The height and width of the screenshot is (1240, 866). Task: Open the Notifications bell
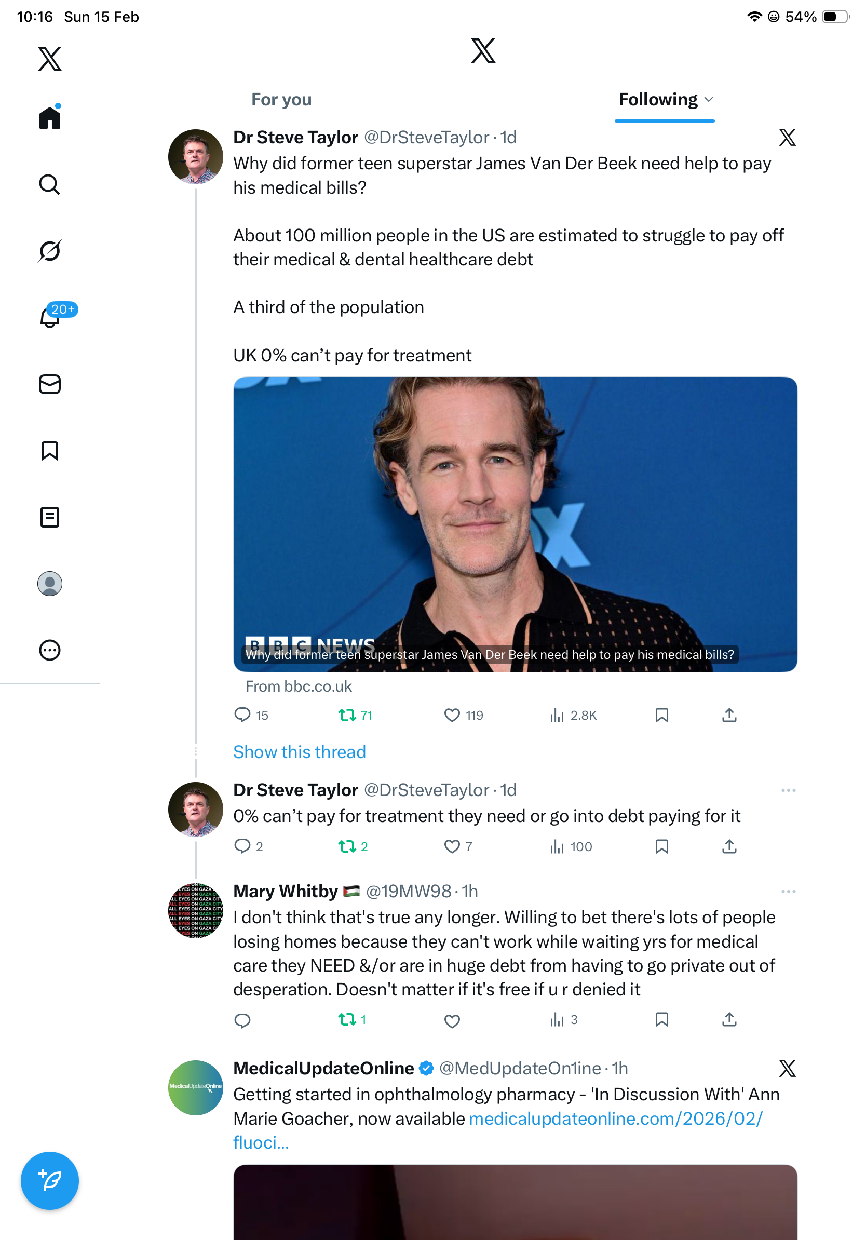[50, 318]
